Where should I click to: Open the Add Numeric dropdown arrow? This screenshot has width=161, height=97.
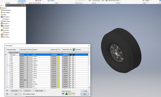tap(21, 91)
